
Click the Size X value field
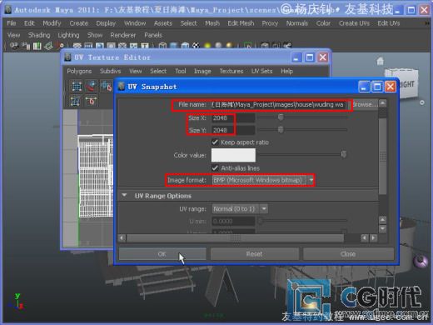(x=233, y=117)
